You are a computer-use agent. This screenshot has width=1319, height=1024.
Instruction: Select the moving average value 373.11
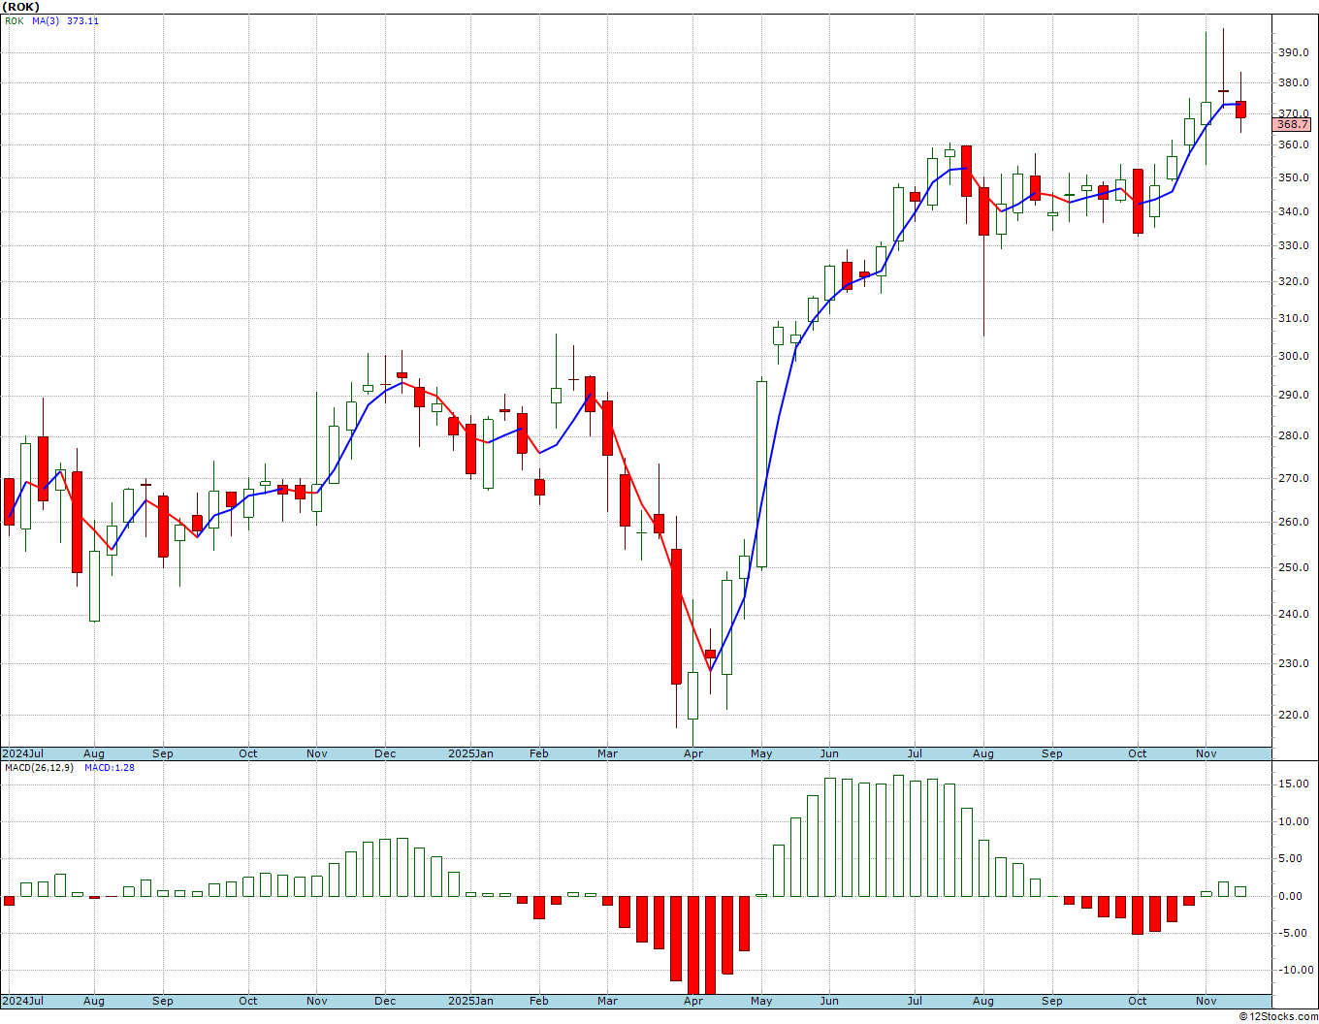(82, 21)
